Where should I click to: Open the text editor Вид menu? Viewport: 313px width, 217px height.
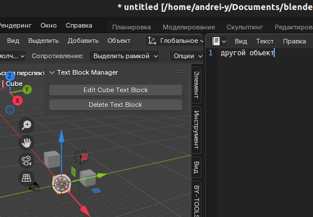tap(241, 41)
